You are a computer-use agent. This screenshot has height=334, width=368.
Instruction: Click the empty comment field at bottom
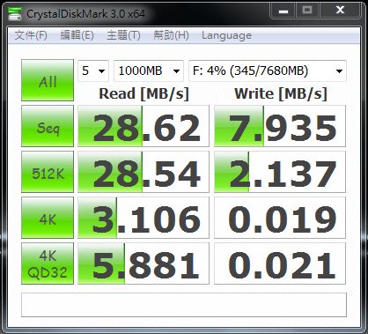184,305
